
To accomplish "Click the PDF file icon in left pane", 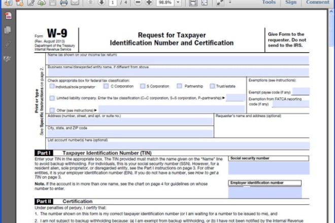I will tap(8, 16).
